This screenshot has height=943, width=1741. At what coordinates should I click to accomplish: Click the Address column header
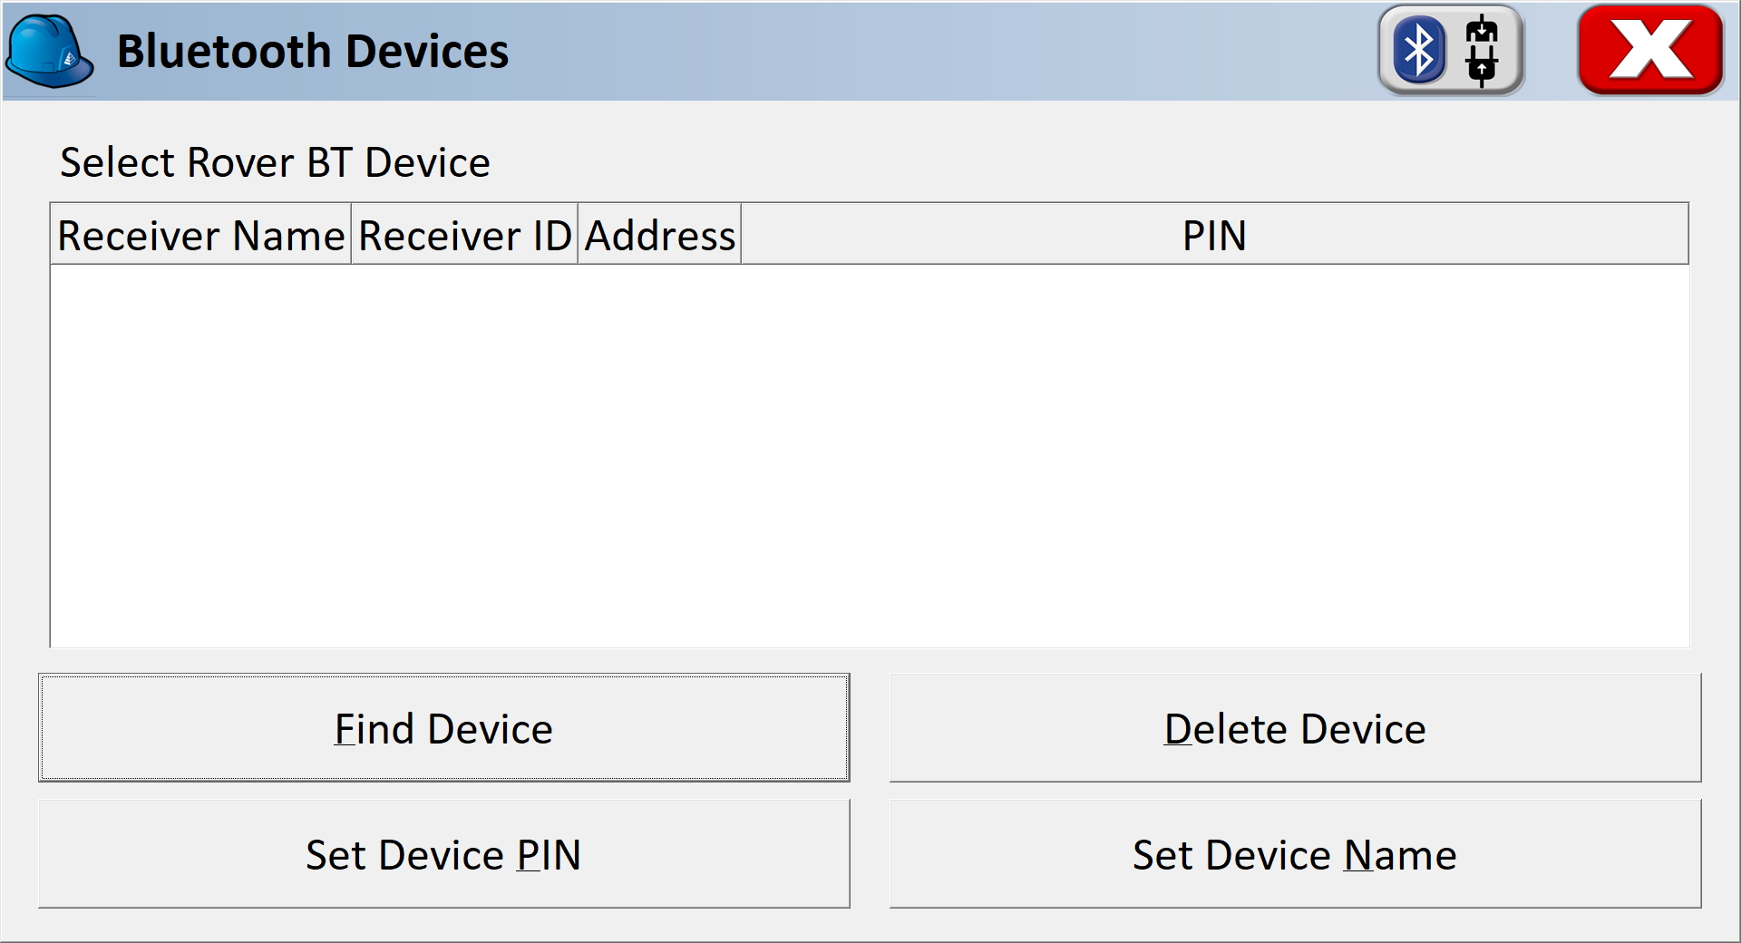(658, 234)
